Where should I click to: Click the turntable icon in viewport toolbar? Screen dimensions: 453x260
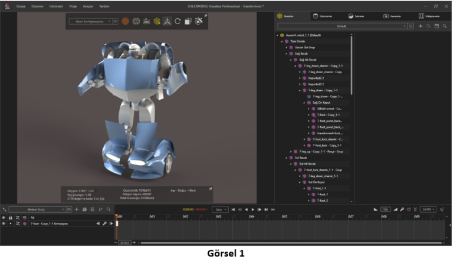[146, 21]
